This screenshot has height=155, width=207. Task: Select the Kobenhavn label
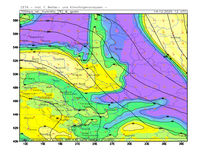pos(37,37)
